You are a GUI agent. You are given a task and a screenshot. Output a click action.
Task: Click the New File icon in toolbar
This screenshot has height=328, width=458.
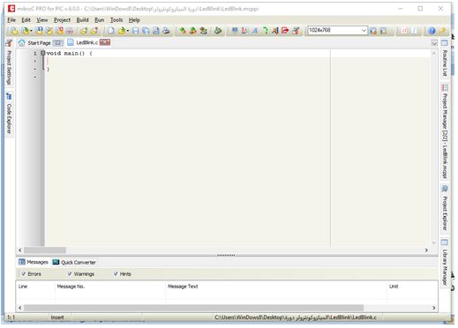tap(111, 31)
